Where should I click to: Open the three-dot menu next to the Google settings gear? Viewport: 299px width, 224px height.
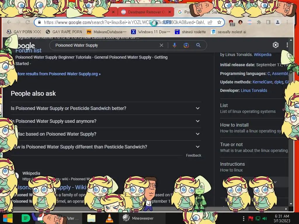coord(287,45)
